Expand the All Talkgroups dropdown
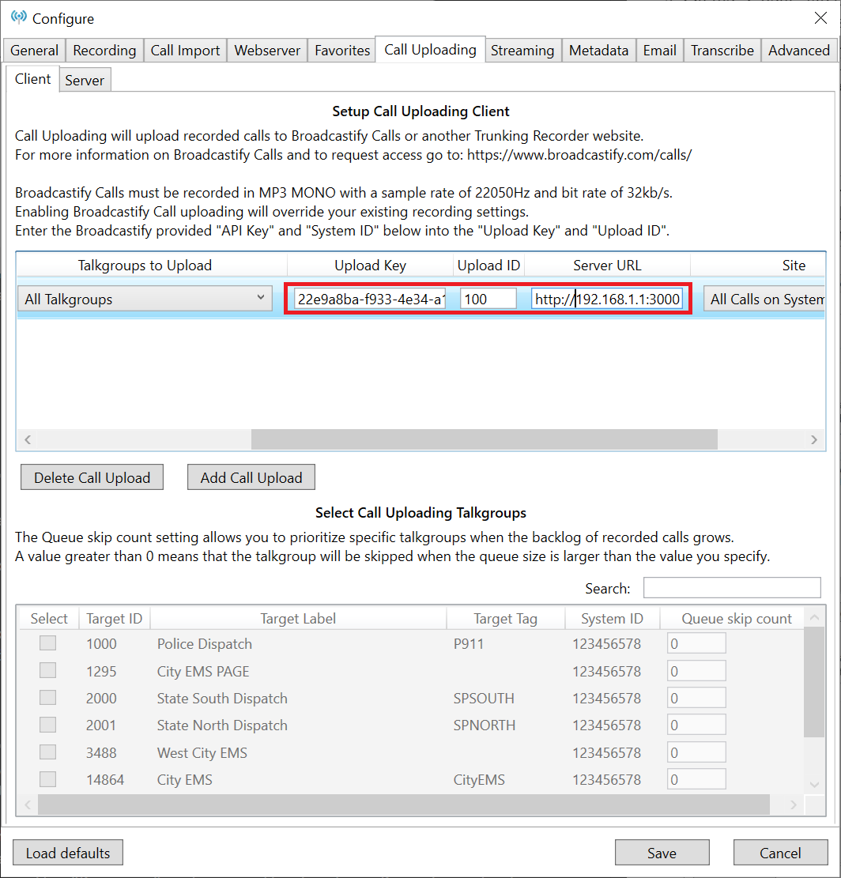The image size is (841, 878). [x=145, y=299]
